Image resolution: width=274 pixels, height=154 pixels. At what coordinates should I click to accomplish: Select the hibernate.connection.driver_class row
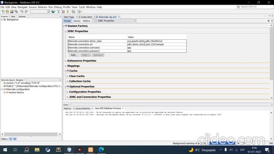point(127,41)
